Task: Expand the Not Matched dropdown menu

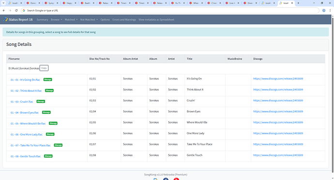Action: point(89,19)
